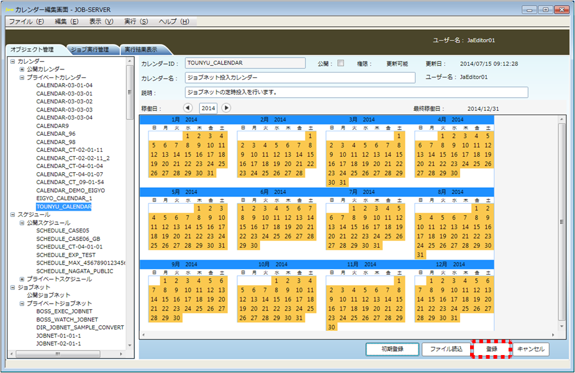Click the キャンセル button
This screenshot has height=373, width=575.
tap(531, 349)
